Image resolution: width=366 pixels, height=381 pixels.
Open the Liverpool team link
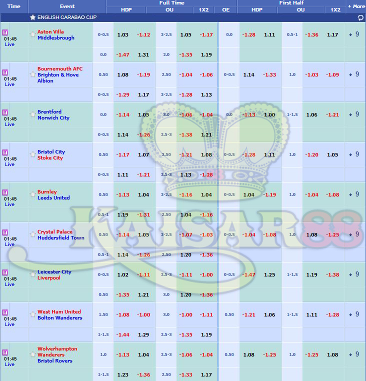click(48, 277)
